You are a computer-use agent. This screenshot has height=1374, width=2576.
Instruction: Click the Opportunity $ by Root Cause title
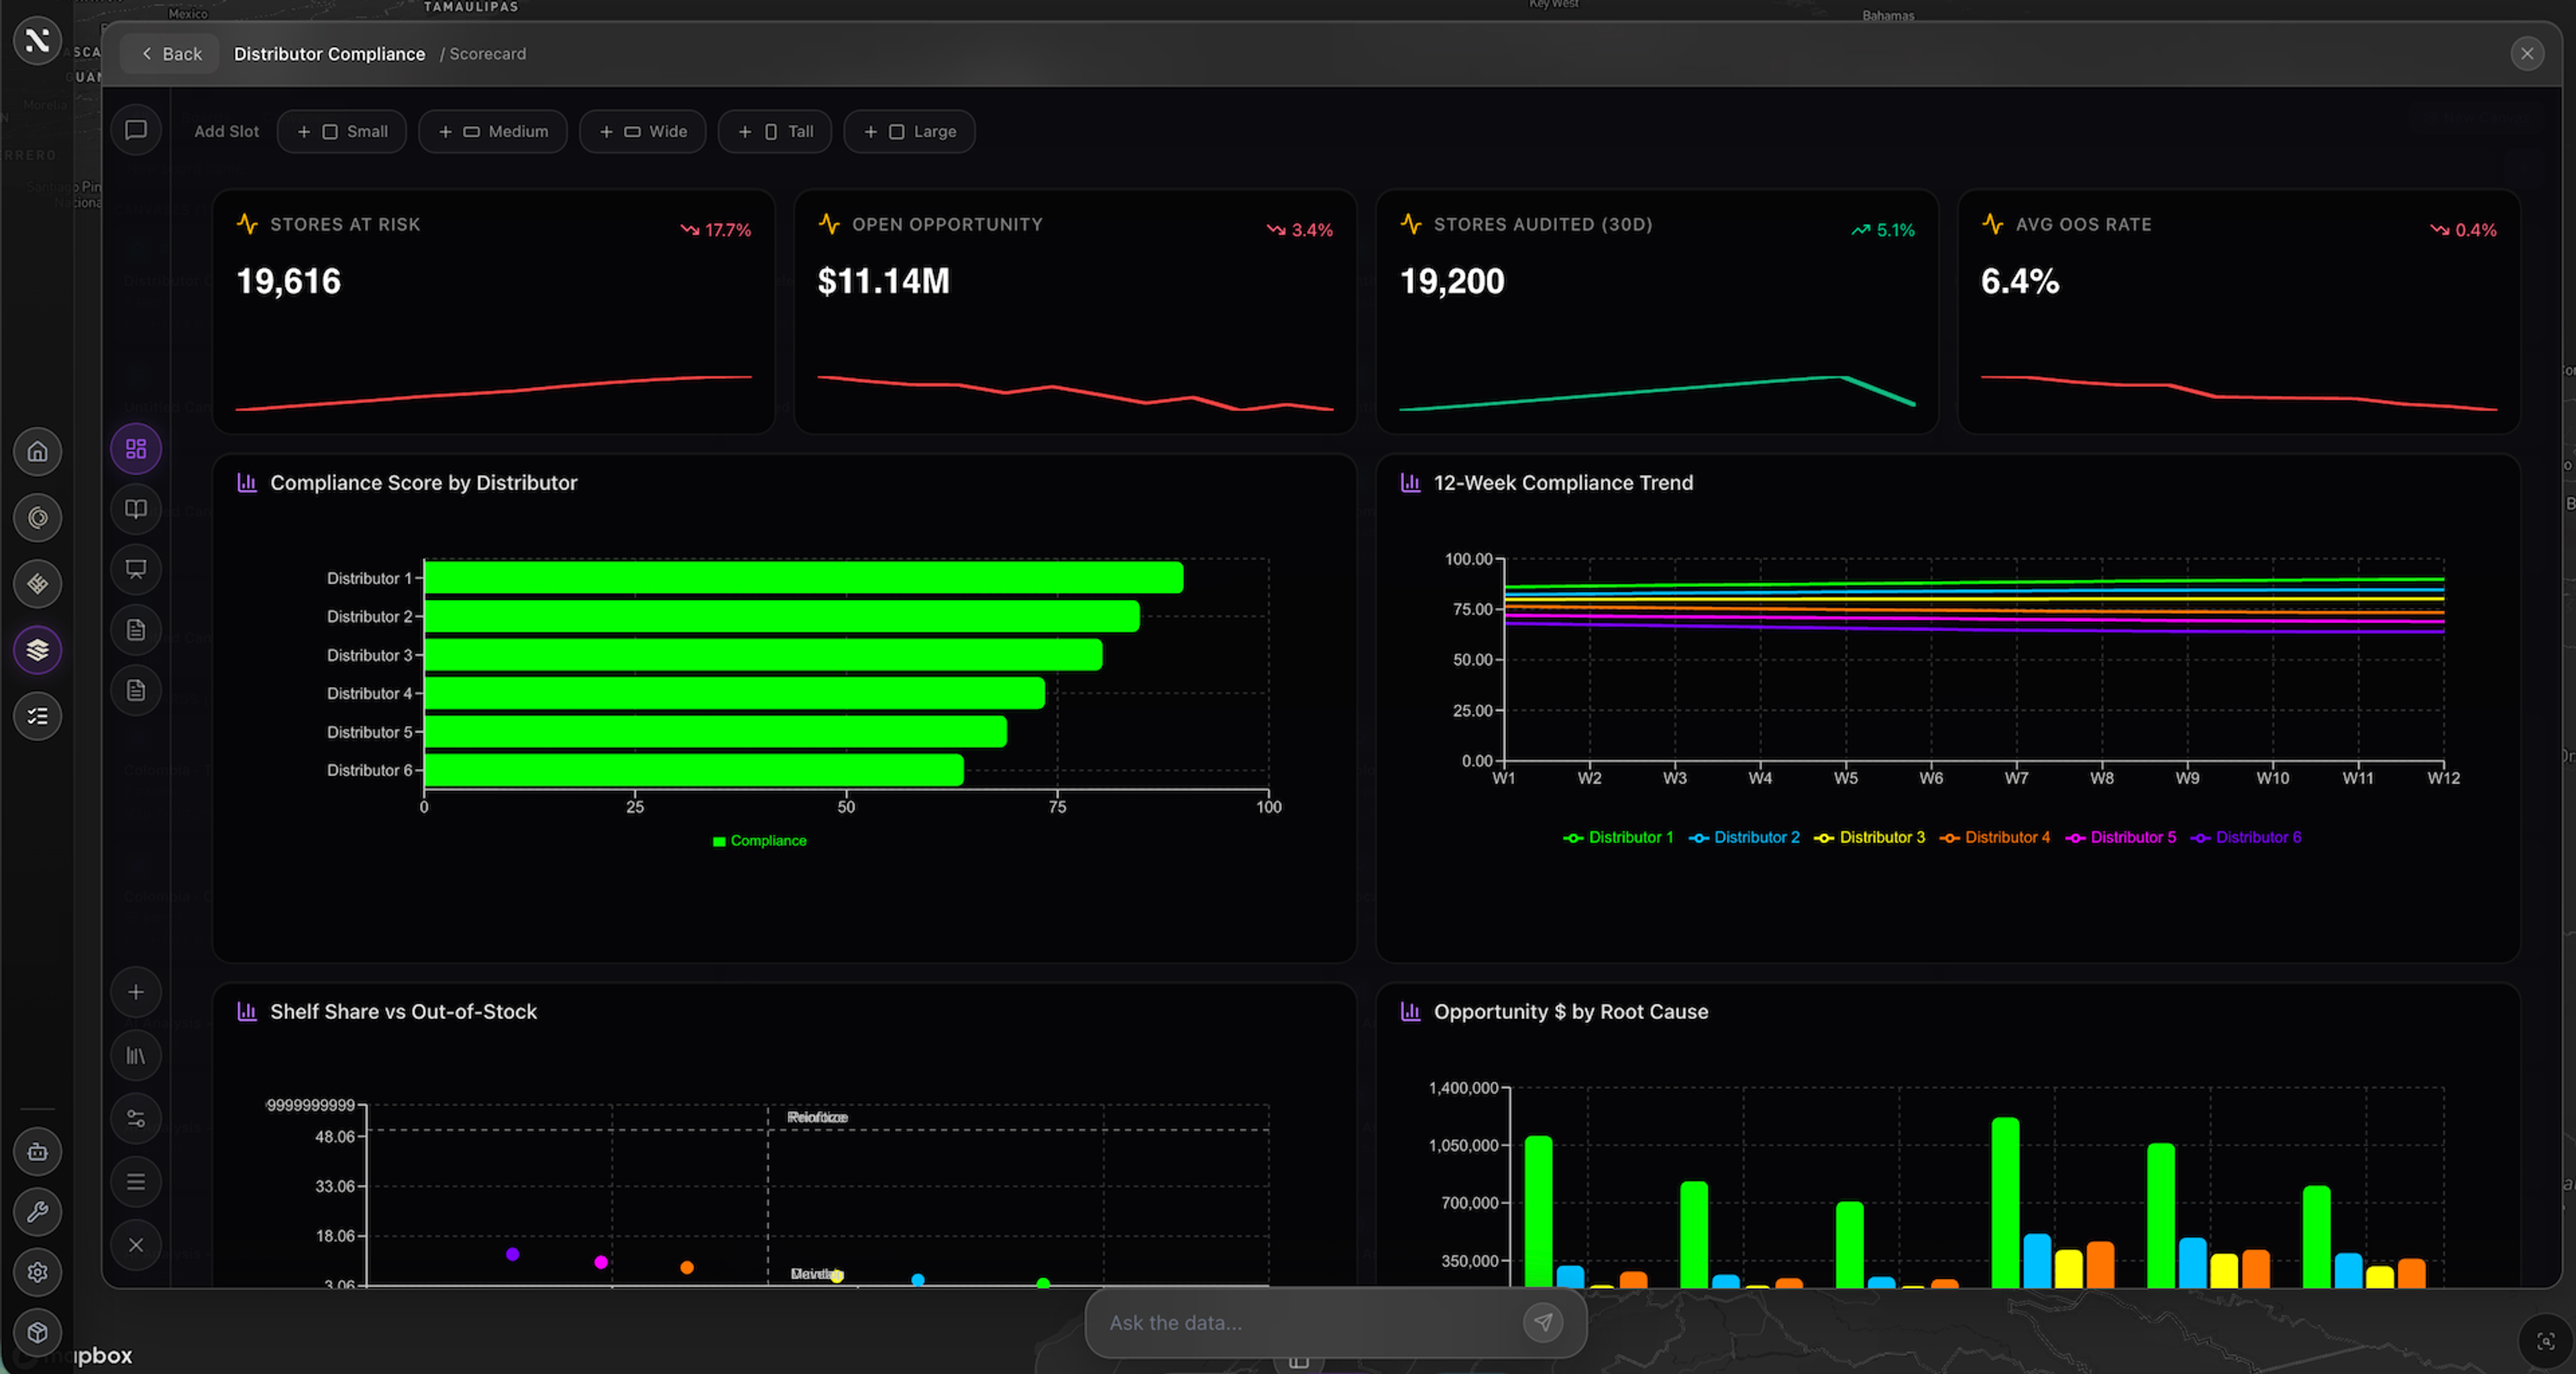tap(1570, 1012)
